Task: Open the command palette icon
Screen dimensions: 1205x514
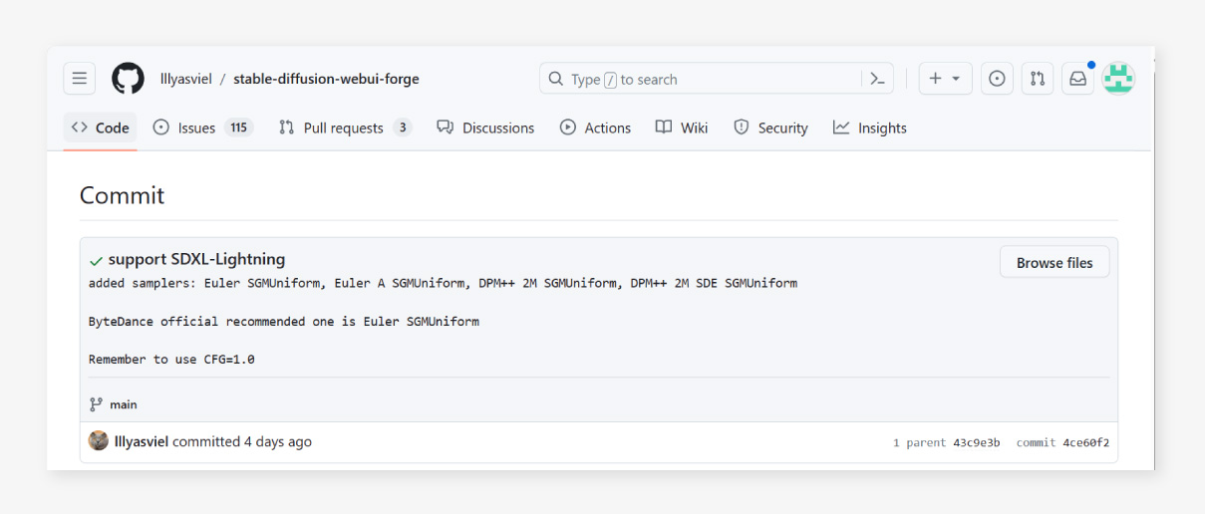Action: point(877,79)
